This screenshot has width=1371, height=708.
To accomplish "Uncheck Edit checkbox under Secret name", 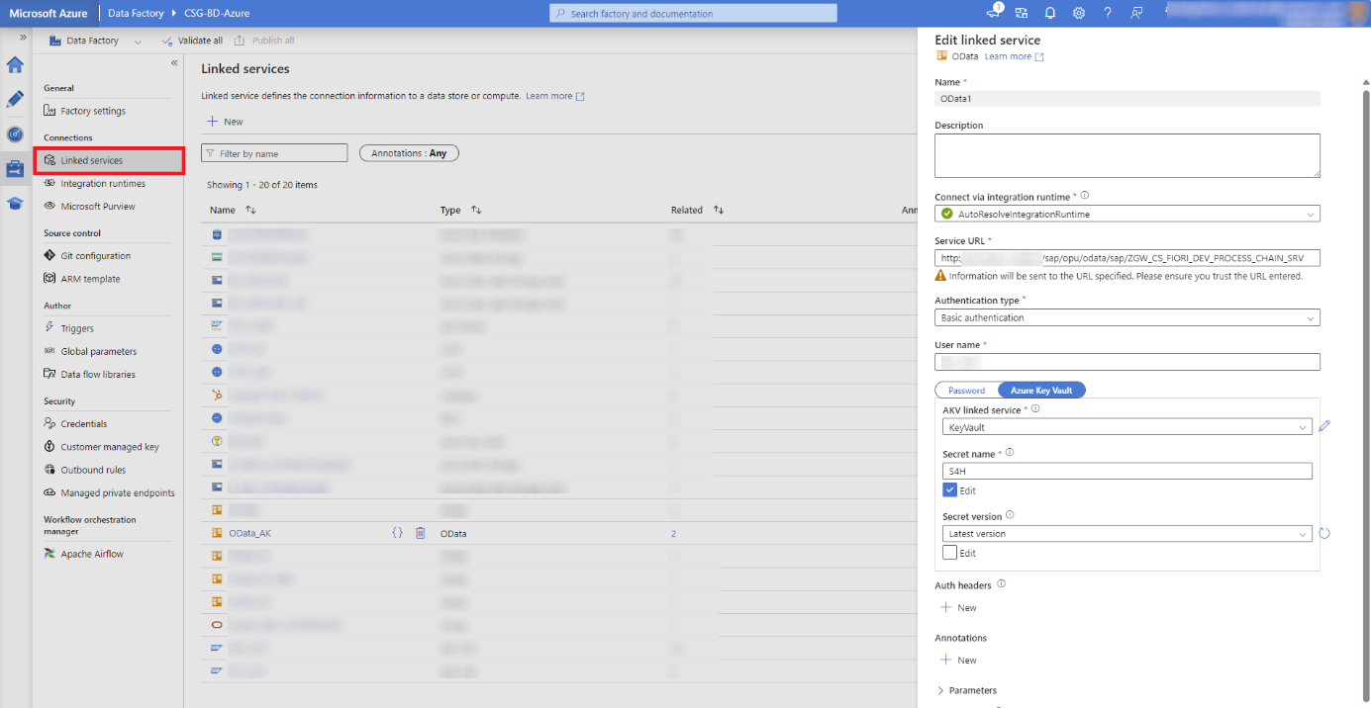I will (950, 490).
